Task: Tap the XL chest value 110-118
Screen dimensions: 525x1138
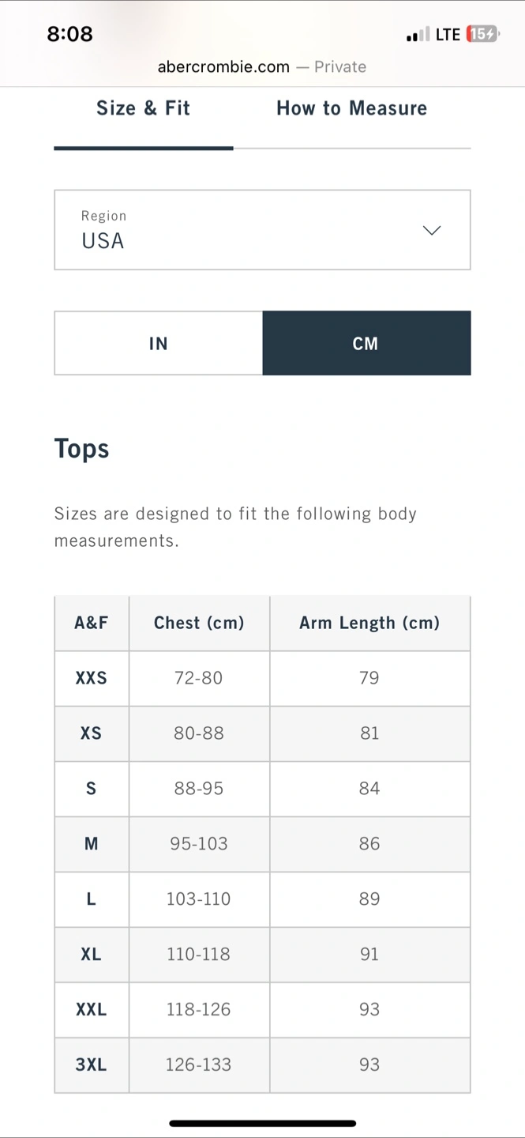Action: tap(199, 955)
